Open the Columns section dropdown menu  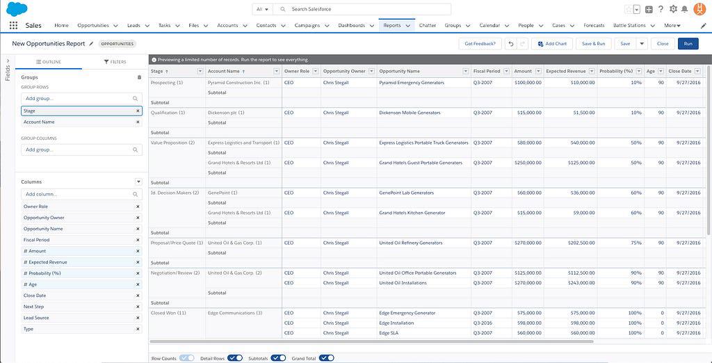[138, 181]
